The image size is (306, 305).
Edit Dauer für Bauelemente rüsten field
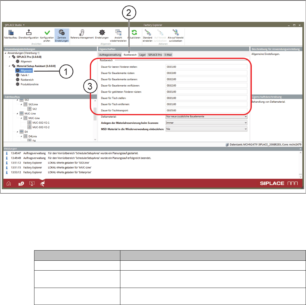[206, 73]
